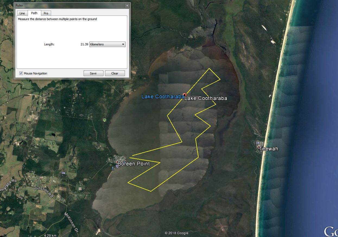This screenshot has width=338, height=237.
Task: Open the Pro tab in Ruler
Action: click(46, 13)
